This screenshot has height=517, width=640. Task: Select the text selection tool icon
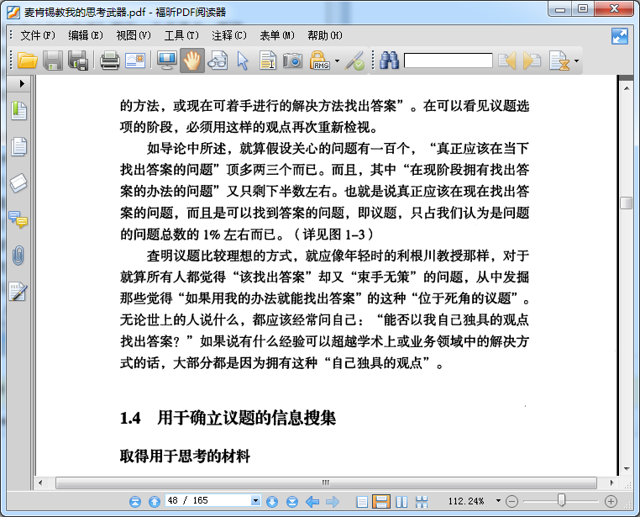(268, 61)
